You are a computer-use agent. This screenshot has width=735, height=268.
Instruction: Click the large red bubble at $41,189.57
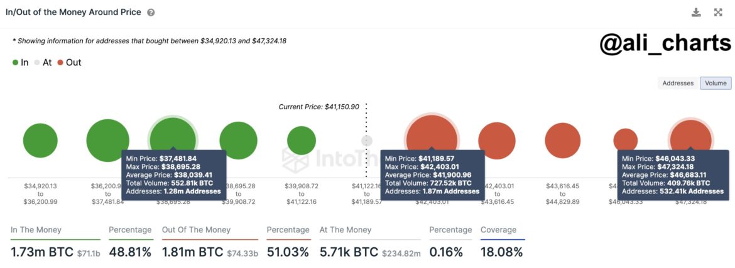click(432, 135)
